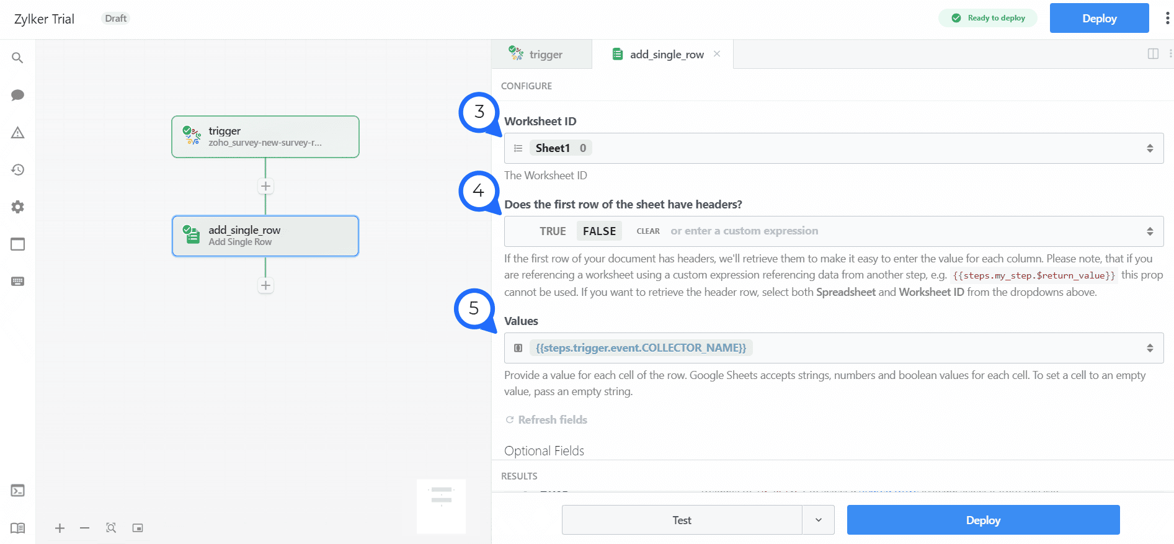Image resolution: width=1174 pixels, height=544 pixels.
Task: Open the documentation book icon
Action: point(17,528)
